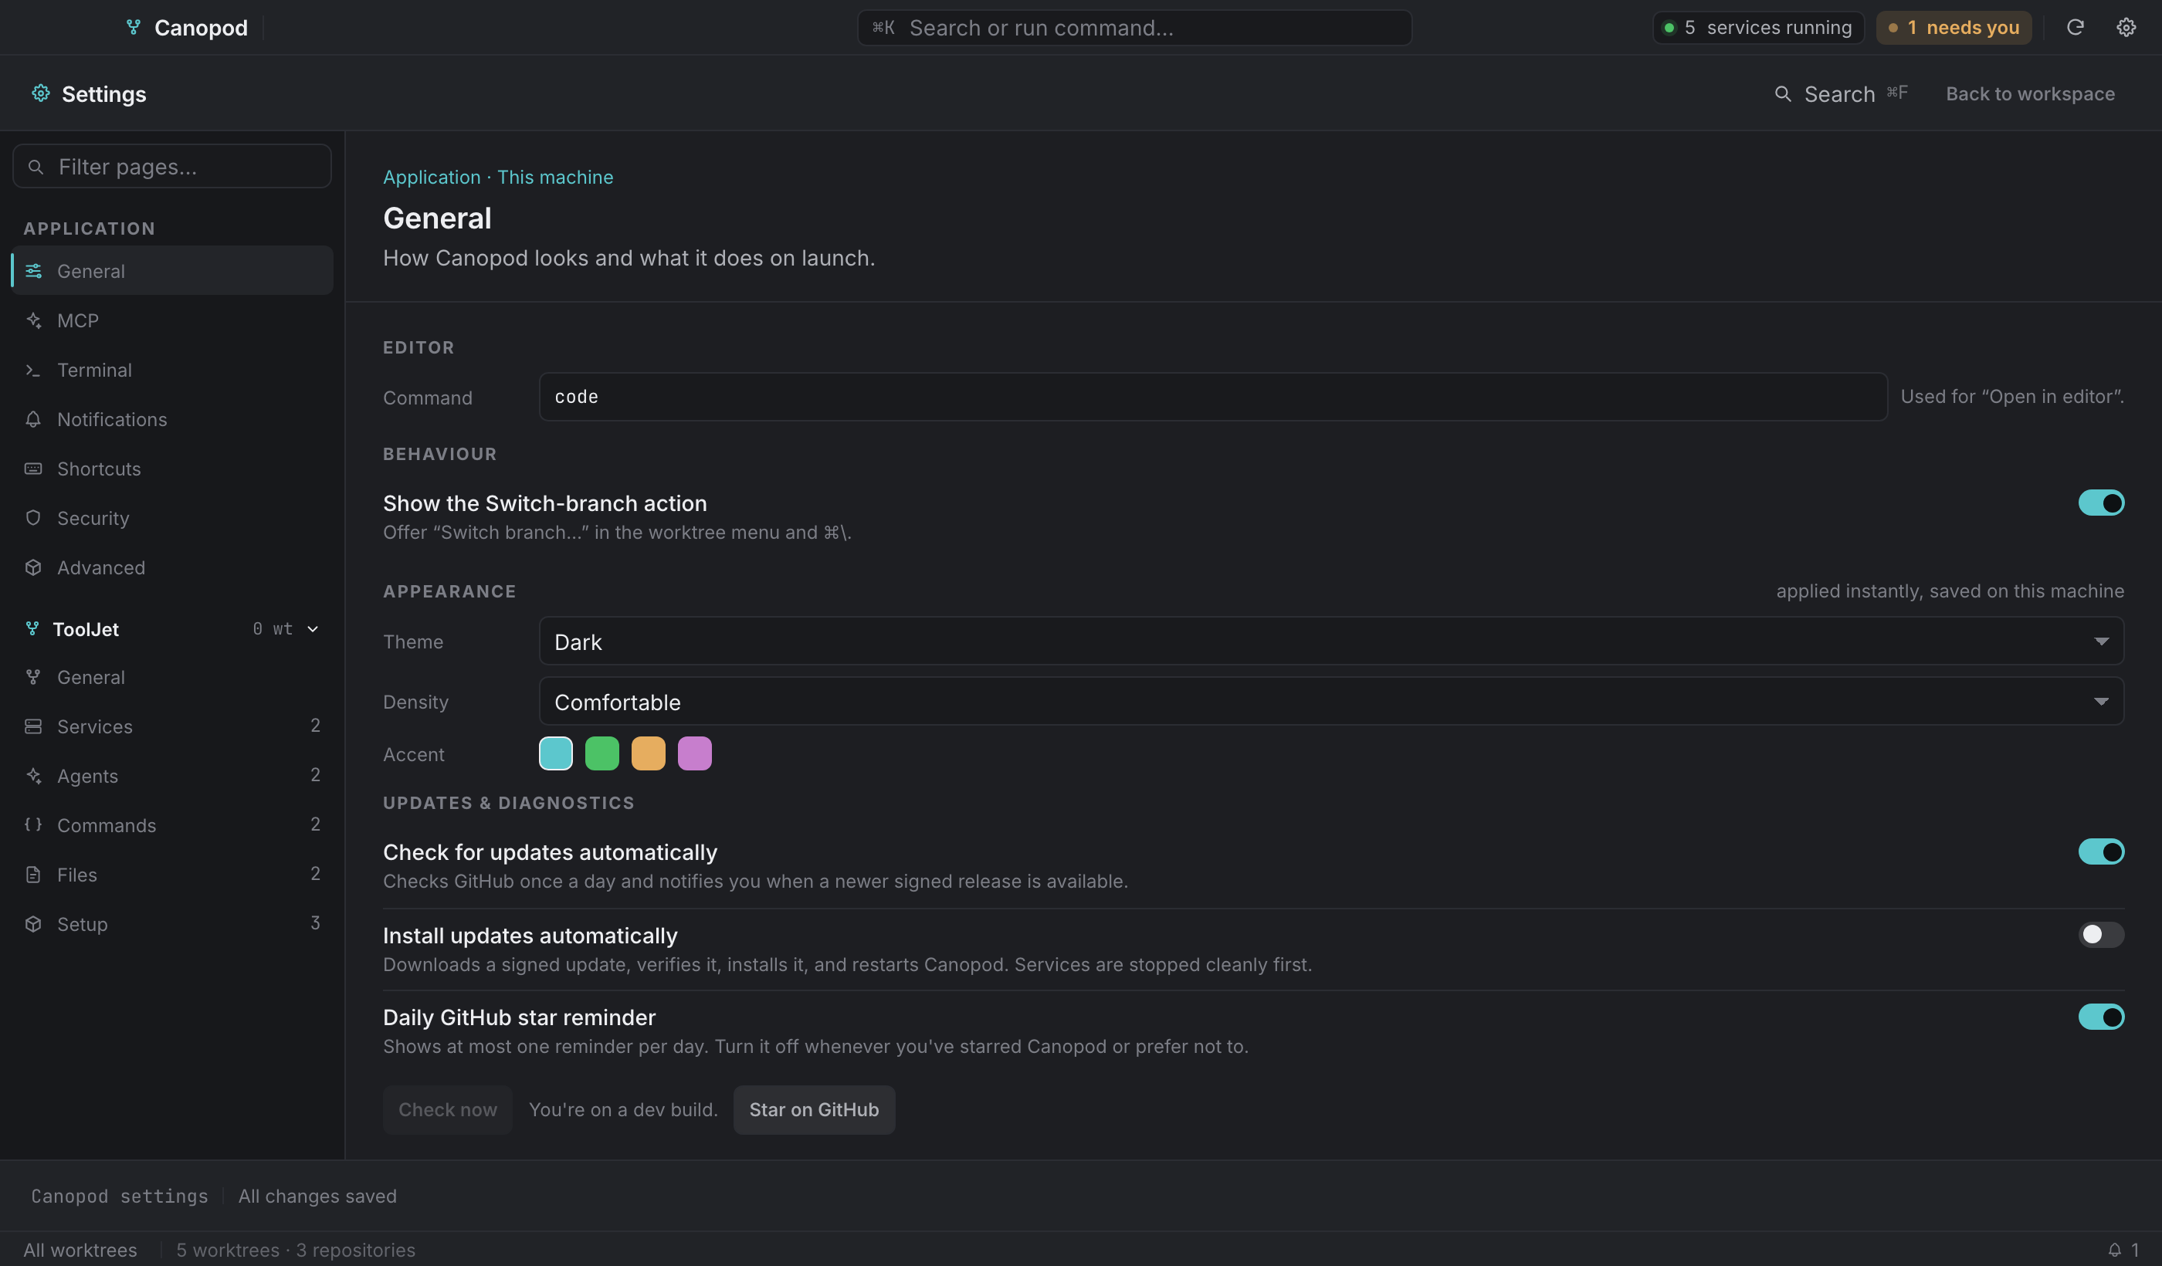Click the Shortcuts keyboard icon in sidebar
This screenshot has width=2162, height=1266.
(x=33, y=469)
